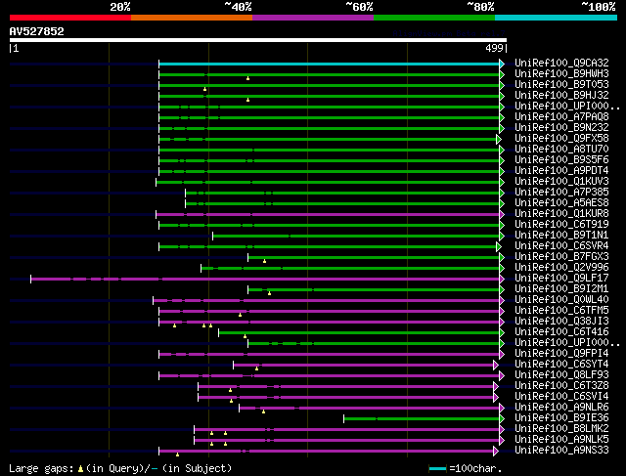Select the UniRef100_B9I2M1 label
The image size is (626, 476).
pyautogui.click(x=561, y=289)
